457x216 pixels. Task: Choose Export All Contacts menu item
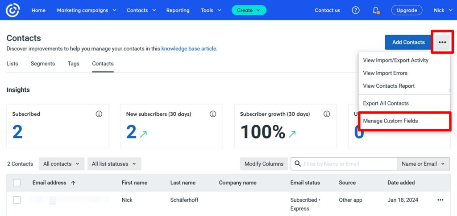pyautogui.click(x=386, y=103)
